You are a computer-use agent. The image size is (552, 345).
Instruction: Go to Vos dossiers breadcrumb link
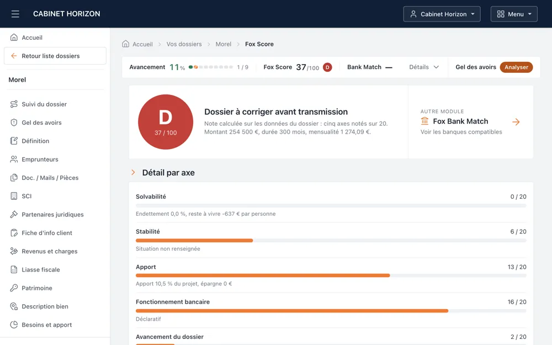click(184, 44)
